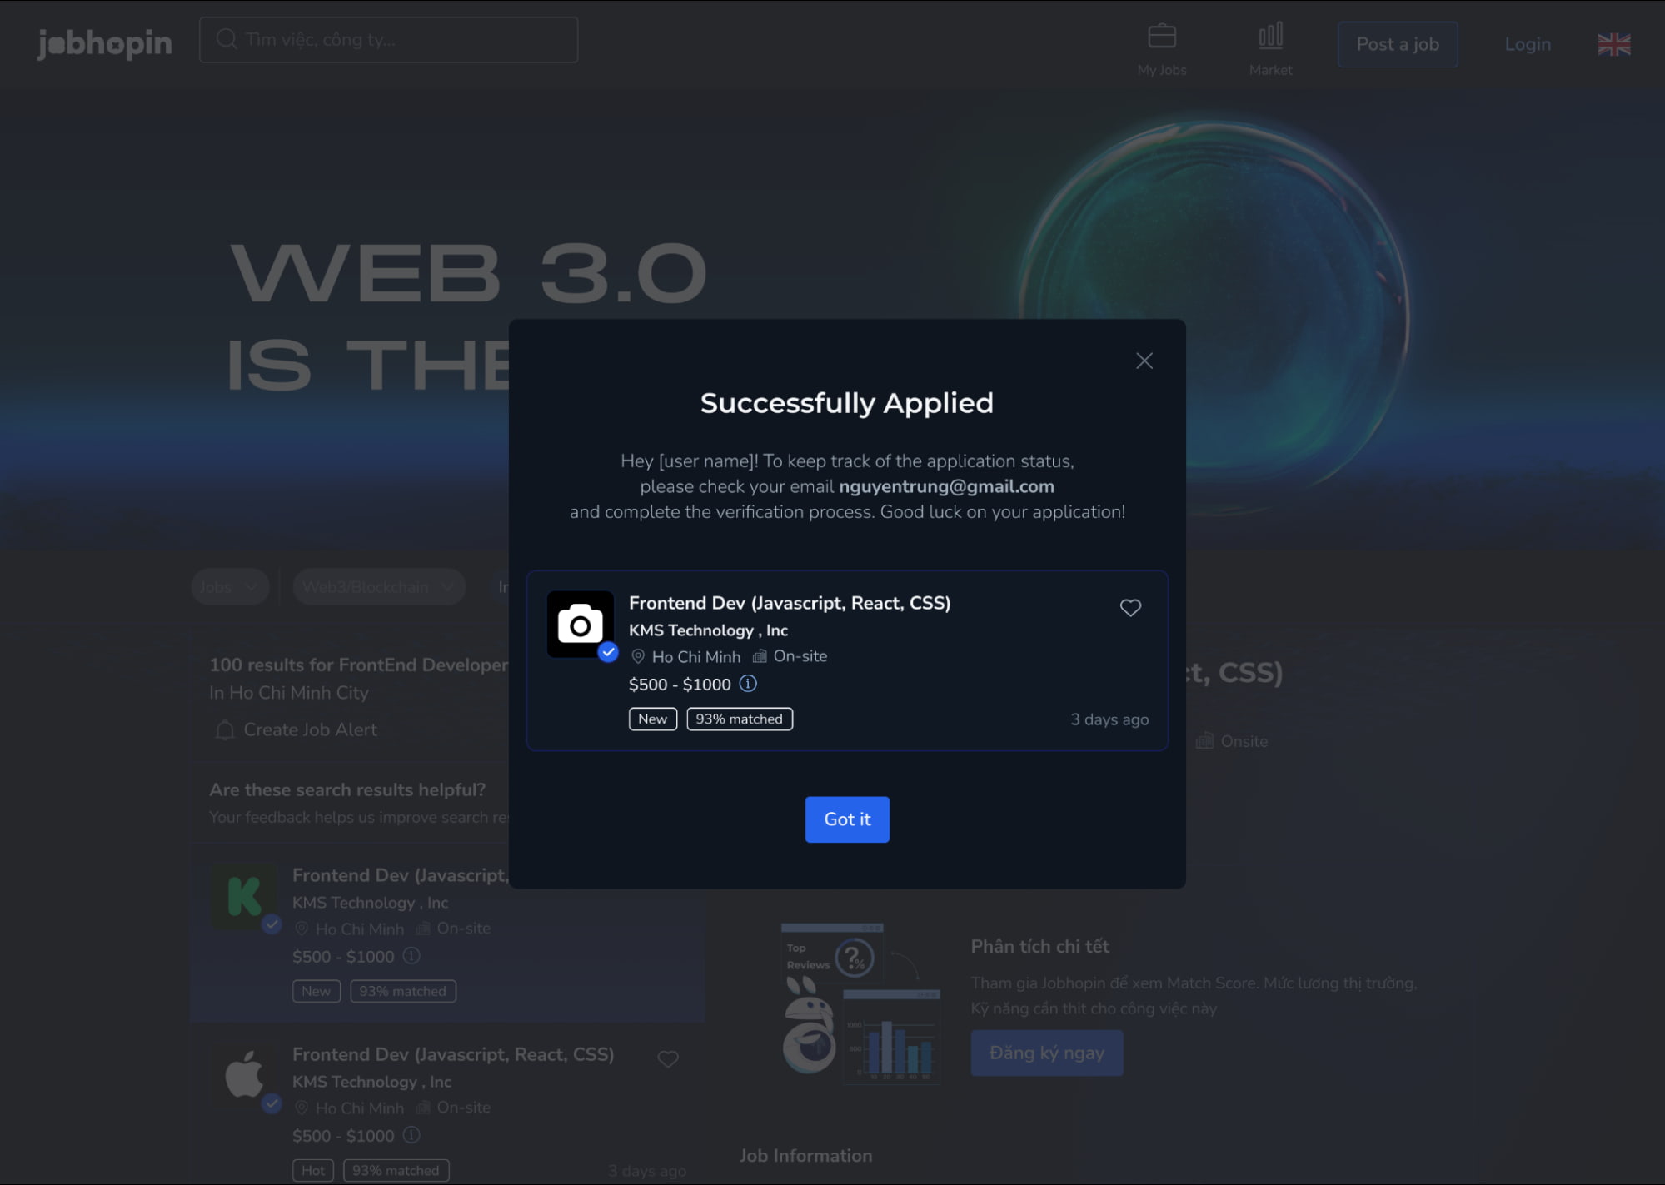Click Got it to dismiss success modal

click(x=846, y=819)
